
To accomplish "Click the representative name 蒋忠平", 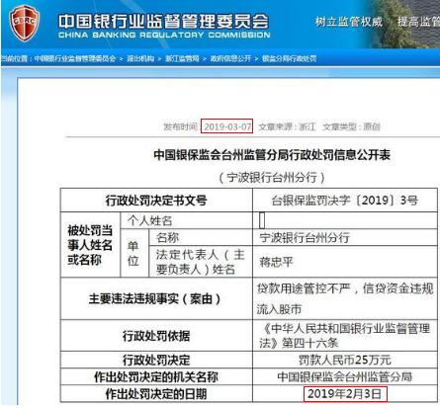I will [276, 262].
